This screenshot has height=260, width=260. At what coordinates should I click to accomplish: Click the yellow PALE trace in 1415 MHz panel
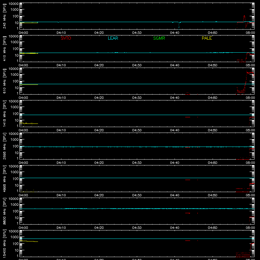pos(29,123)
